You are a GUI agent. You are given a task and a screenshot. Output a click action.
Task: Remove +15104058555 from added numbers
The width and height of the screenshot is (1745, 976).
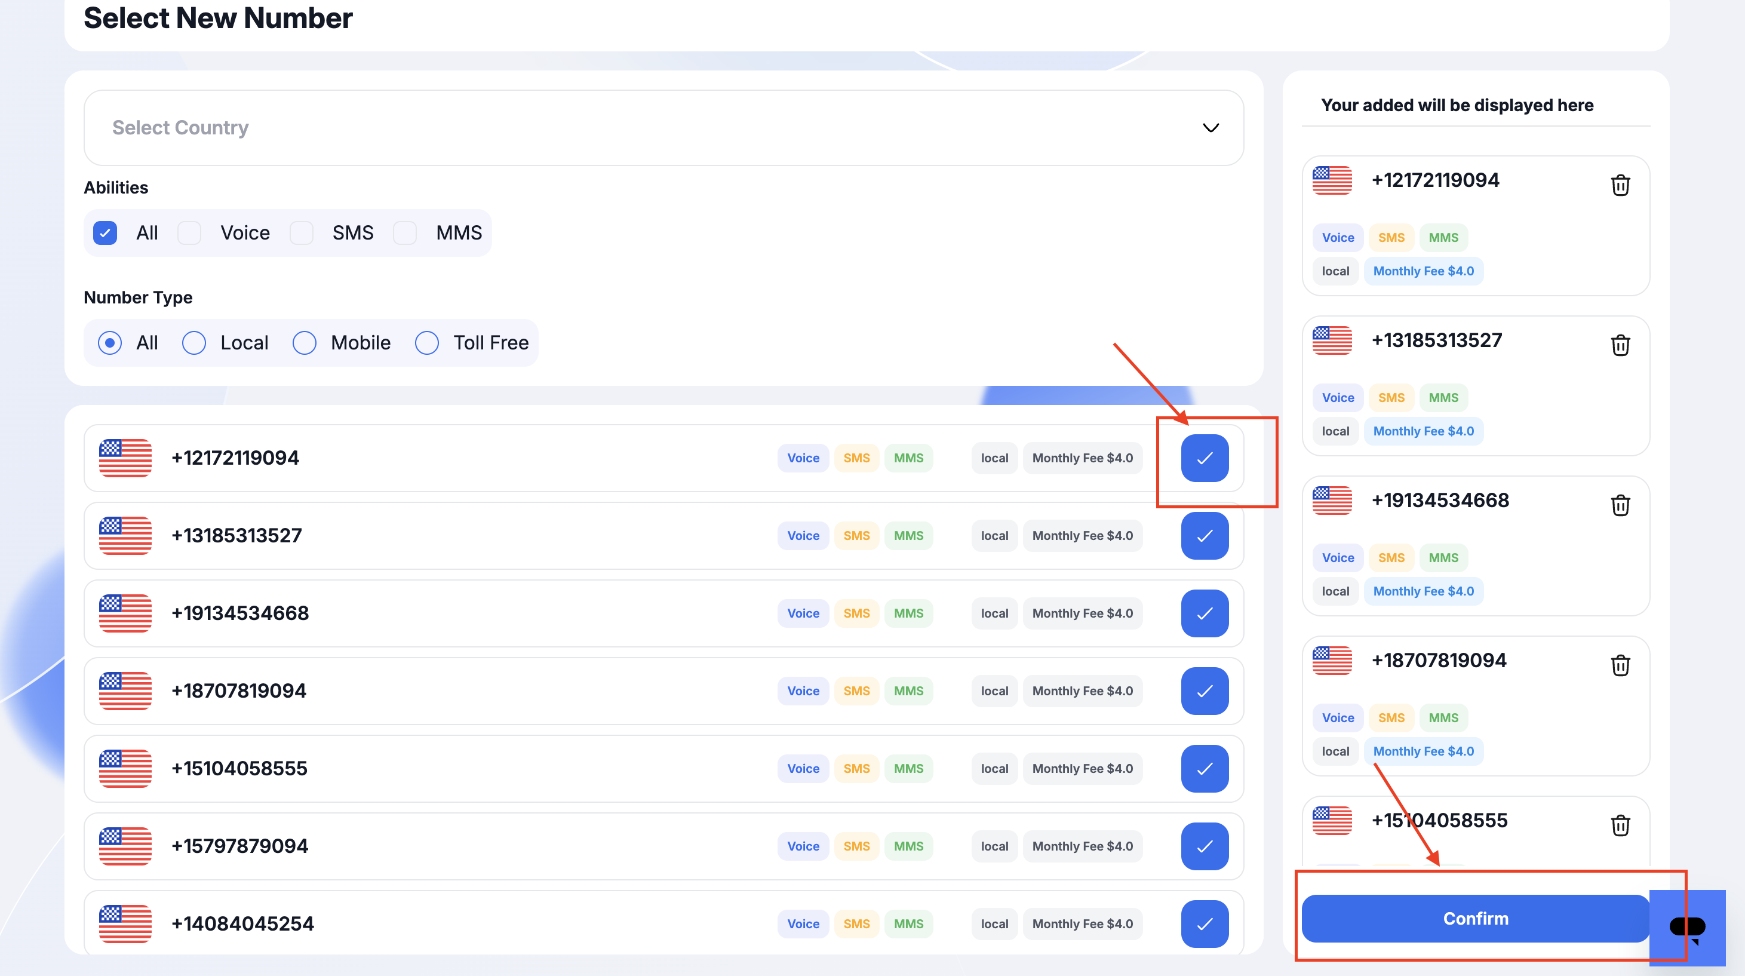[x=1620, y=825]
